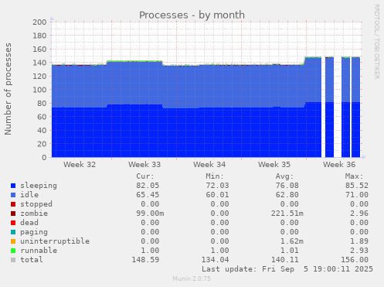This screenshot has width=384, height=287.
Task: Click idle current value 65.45
Action: coord(148,195)
